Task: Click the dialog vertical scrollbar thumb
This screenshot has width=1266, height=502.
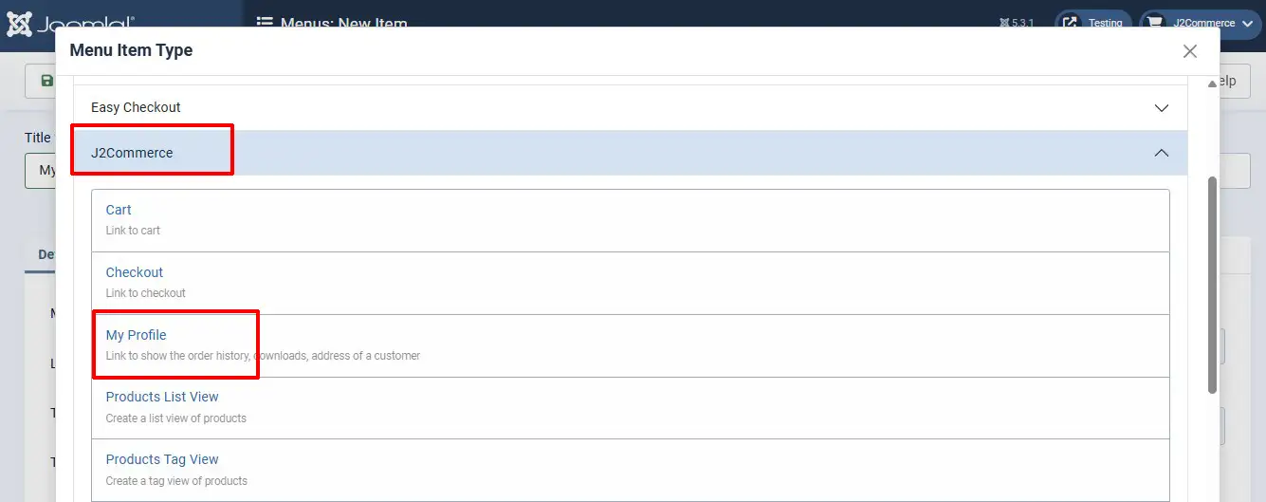Action: coord(1212,285)
